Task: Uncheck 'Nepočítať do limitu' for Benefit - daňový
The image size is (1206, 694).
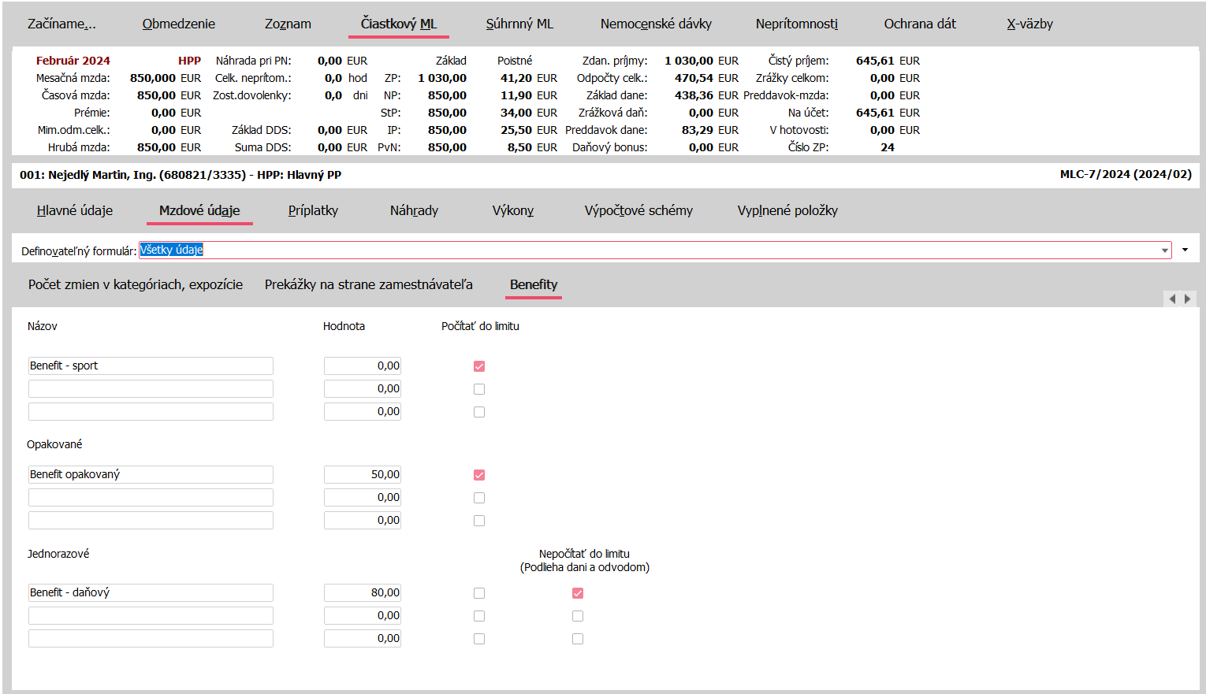Action: [578, 593]
